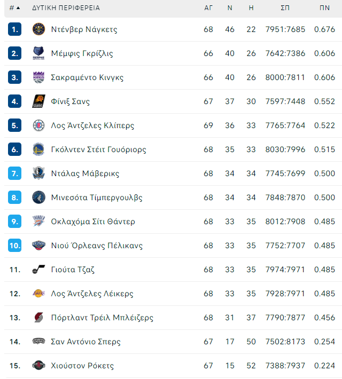The height and width of the screenshot is (379, 342).
Task: Click the Memphis Grizzlies team logo
Action: (38, 53)
